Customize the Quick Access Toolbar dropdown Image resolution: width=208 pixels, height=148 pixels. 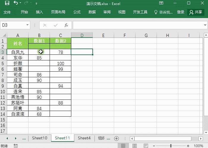tap(36, 4)
